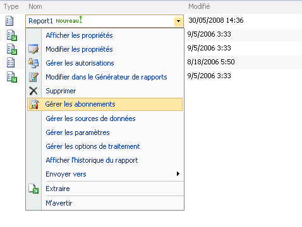The width and height of the screenshot is (302, 227).
Task: Open Gérer les sources de données
Action: [90, 119]
